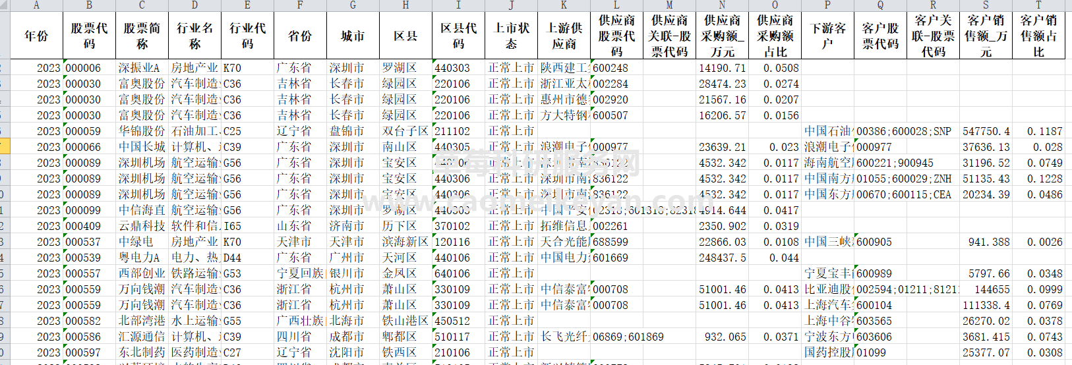Select supplier amount cell 248437.5
The image size is (1072, 365).
[722, 258]
